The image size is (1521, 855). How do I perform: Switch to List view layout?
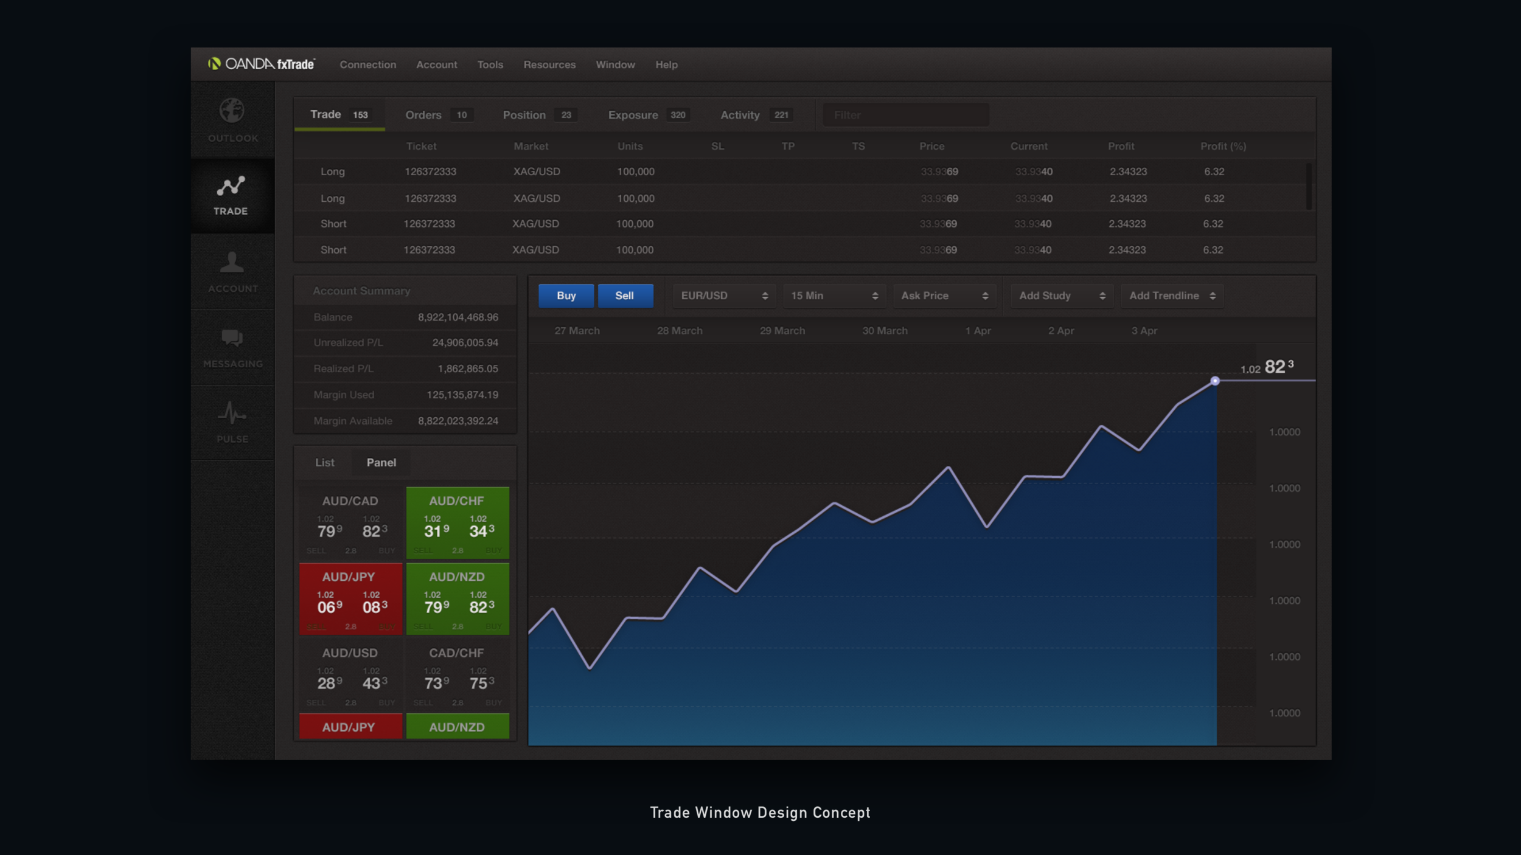pos(325,462)
